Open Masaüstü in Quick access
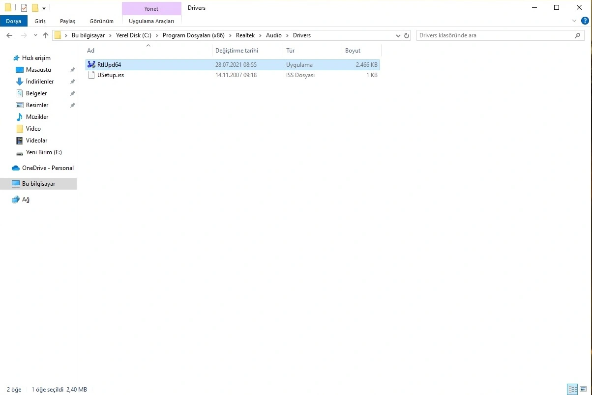The width and height of the screenshot is (592, 395). click(38, 70)
